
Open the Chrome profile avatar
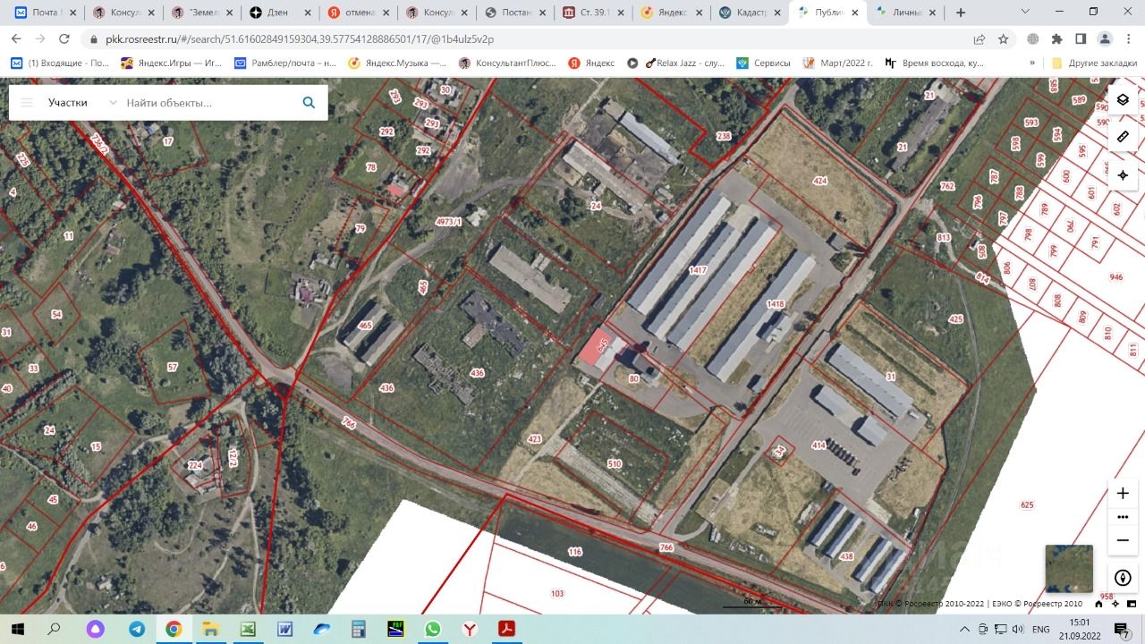point(1105,39)
